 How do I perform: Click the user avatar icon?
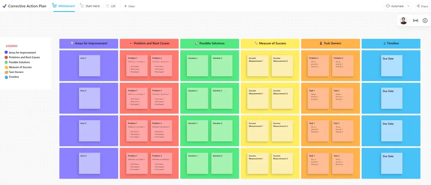coord(403,21)
